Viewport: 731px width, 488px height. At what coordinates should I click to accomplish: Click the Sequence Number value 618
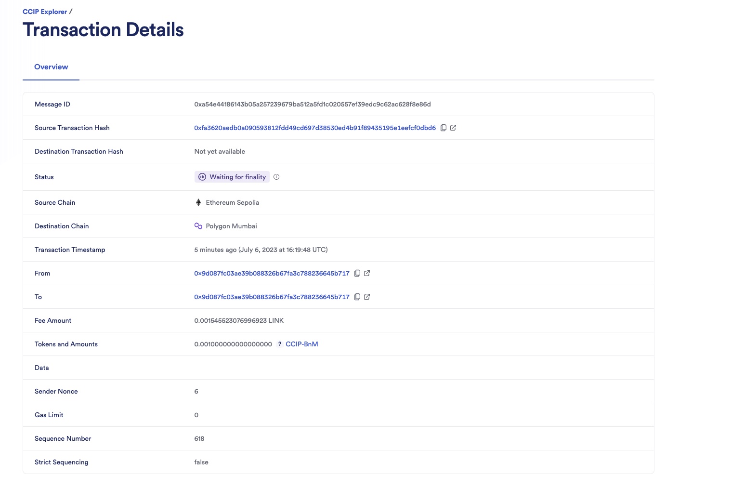coord(199,438)
